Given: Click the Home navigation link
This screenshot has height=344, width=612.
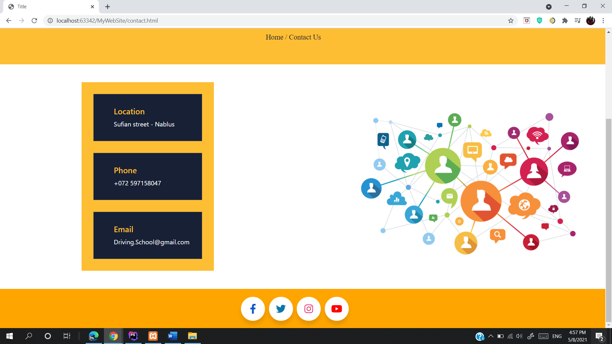Looking at the screenshot, I should (x=274, y=37).
